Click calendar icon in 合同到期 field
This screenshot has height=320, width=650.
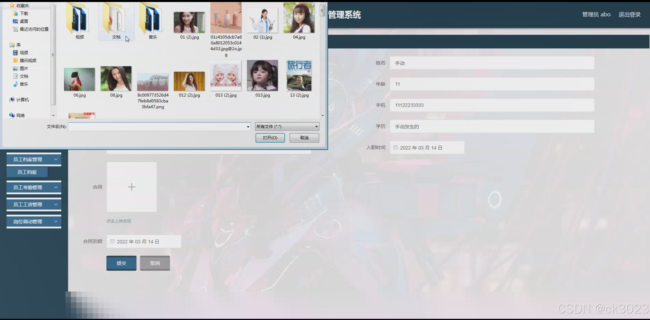tap(113, 242)
